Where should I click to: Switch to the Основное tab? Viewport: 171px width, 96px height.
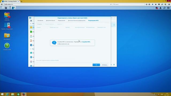(x=40, y=21)
